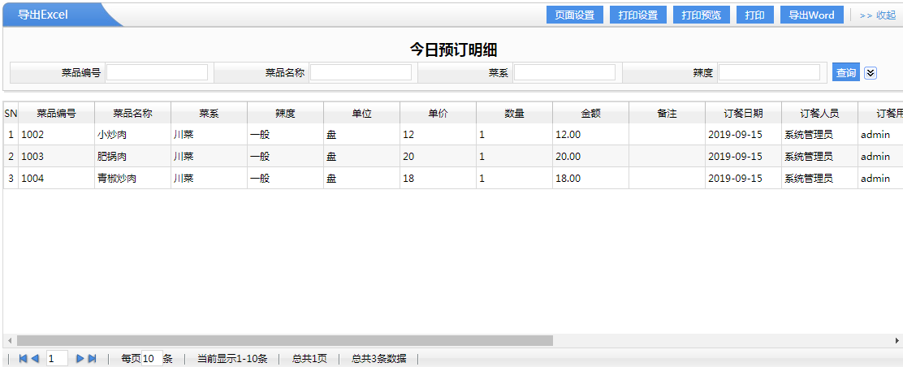Click the 页面设置 button
Screen dimensions: 903x367
(574, 15)
